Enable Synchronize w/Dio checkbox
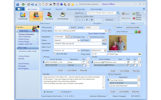 point(88,37)
